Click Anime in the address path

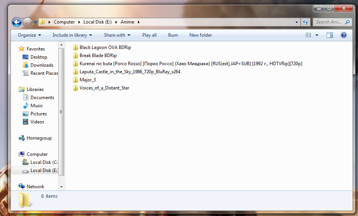tap(128, 22)
